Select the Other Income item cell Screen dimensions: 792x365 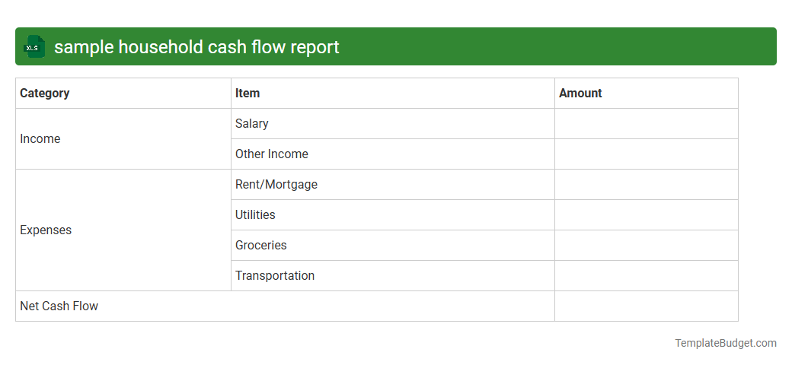coord(393,154)
